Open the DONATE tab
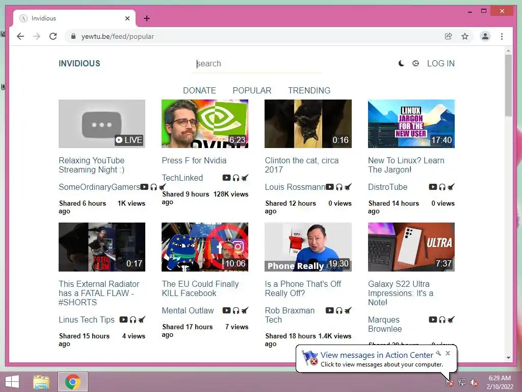522x392 pixels. click(x=199, y=90)
